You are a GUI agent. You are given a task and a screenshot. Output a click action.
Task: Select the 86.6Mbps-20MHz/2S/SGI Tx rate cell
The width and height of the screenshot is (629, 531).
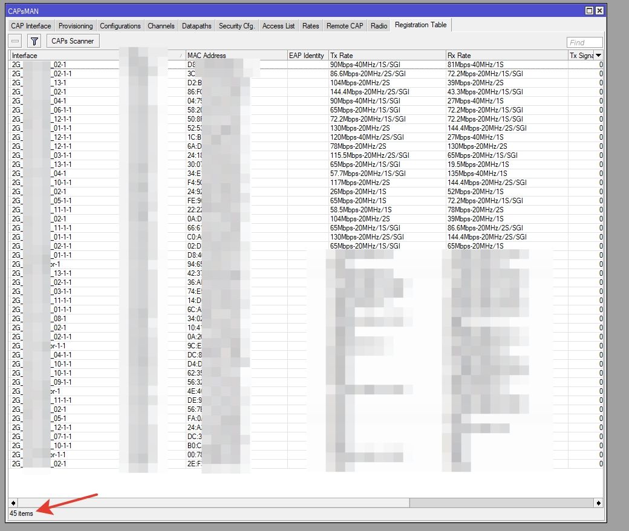pos(368,74)
